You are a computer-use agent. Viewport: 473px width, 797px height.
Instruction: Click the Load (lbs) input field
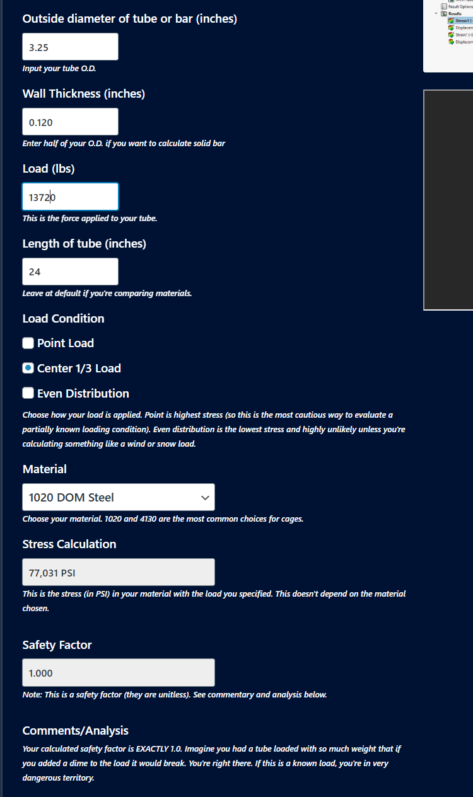[70, 197]
